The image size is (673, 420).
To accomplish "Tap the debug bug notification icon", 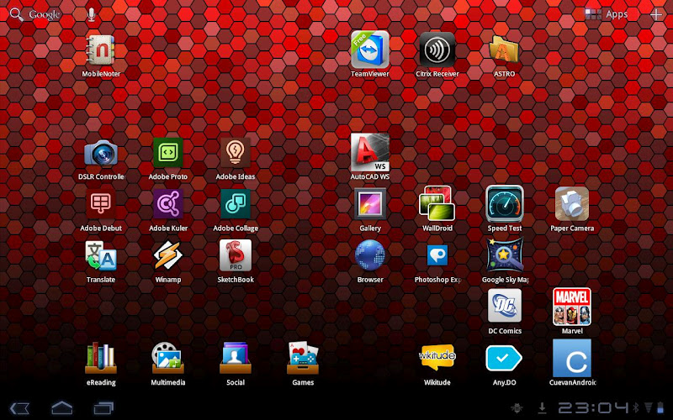I will point(517,407).
